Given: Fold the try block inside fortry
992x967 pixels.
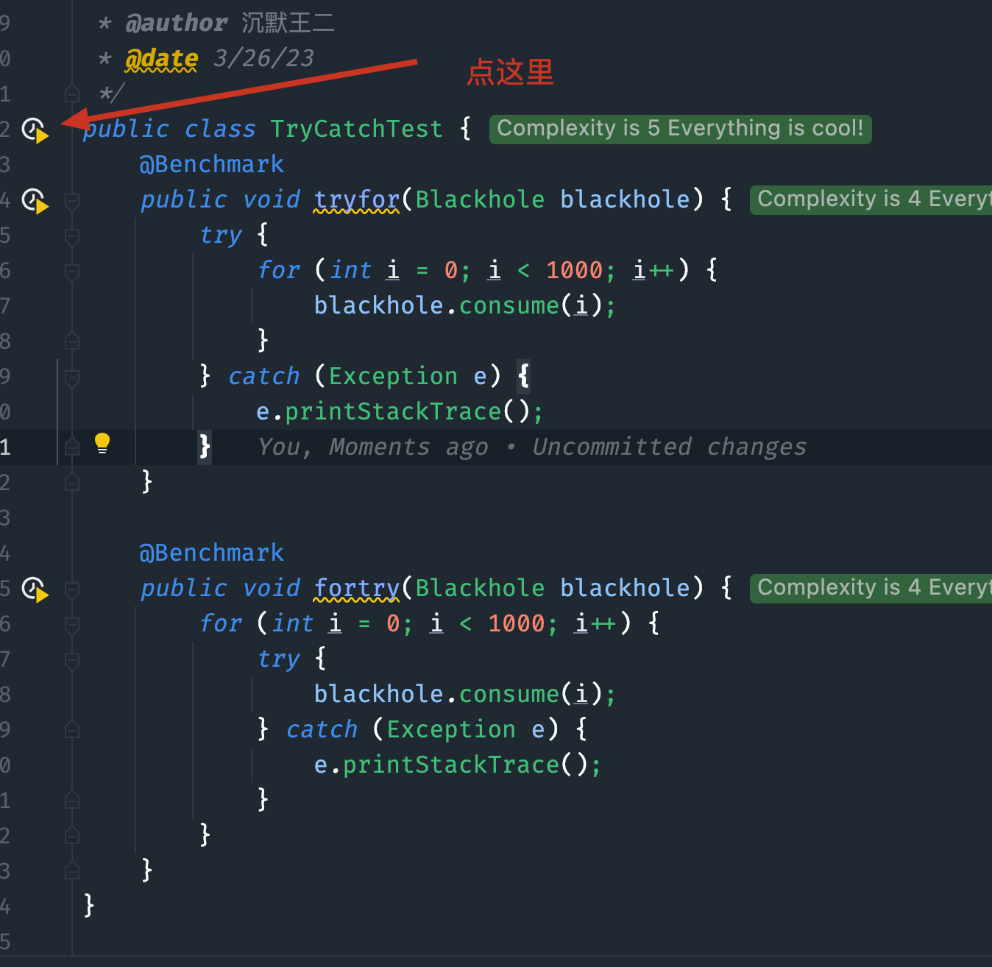Looking at the screenshot, I should point(72,659).
